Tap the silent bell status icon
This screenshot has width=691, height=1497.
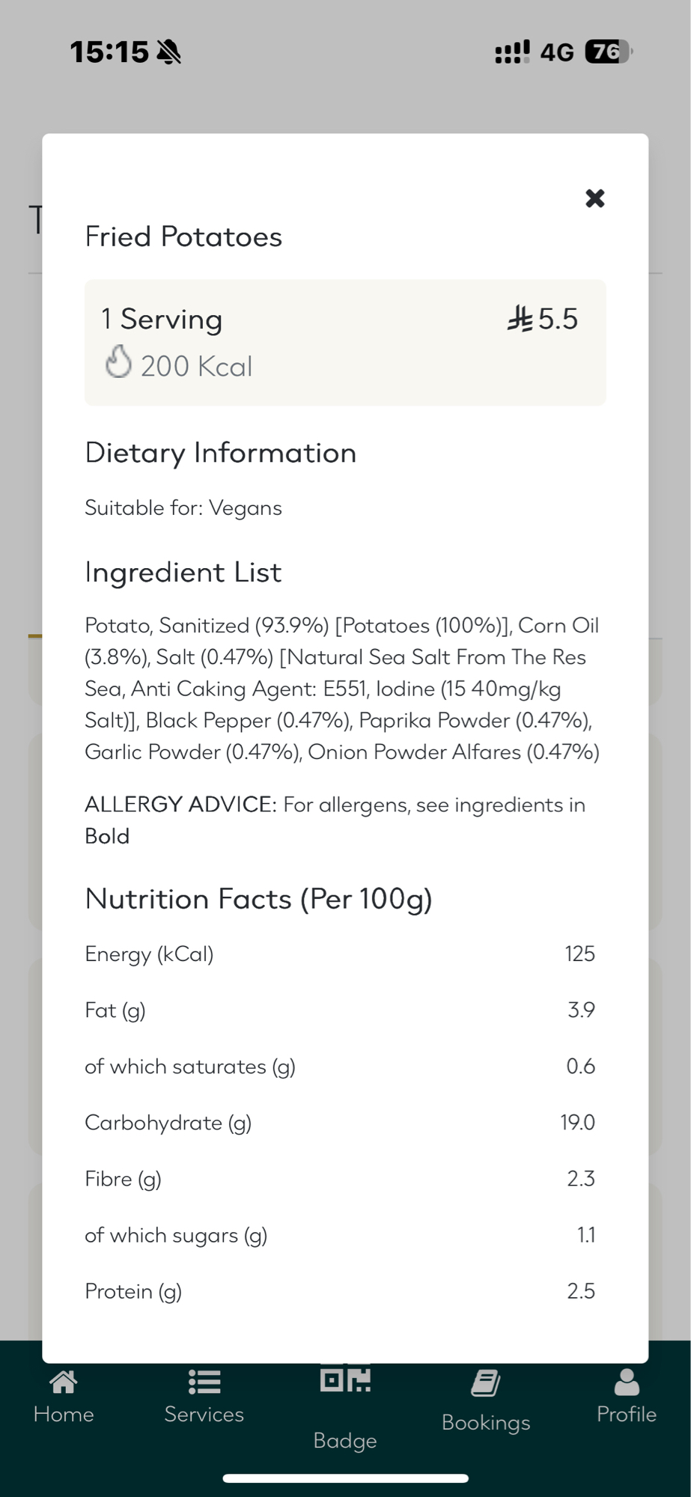(x=169, y=52)
